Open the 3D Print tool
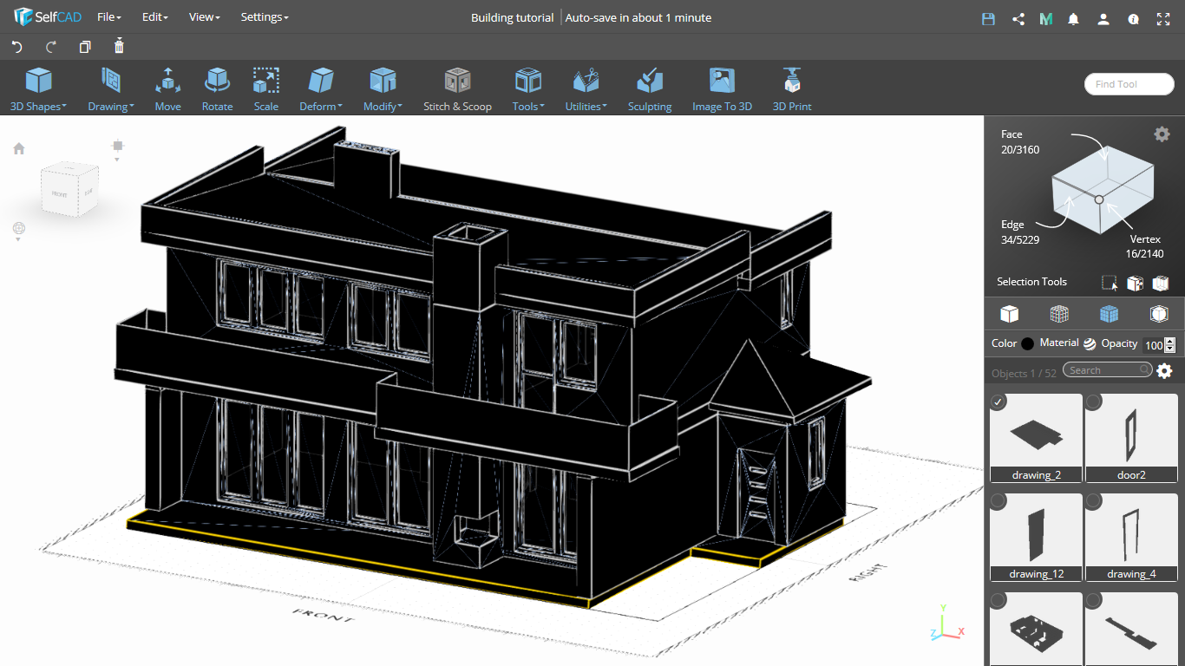The height and width of the screenshot is (666, 1185). coord(792,90)
